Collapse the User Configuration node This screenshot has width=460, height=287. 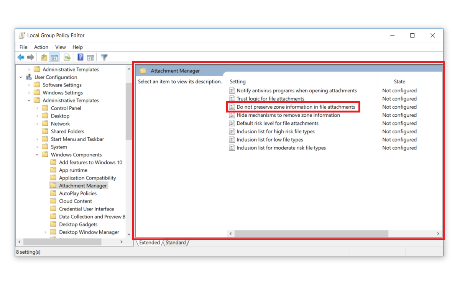[x=21, y=77]
